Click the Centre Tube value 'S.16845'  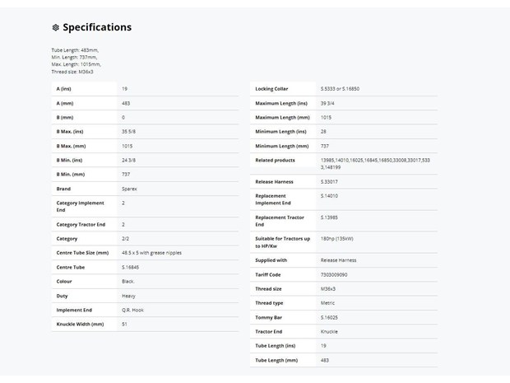coord(131,268)
